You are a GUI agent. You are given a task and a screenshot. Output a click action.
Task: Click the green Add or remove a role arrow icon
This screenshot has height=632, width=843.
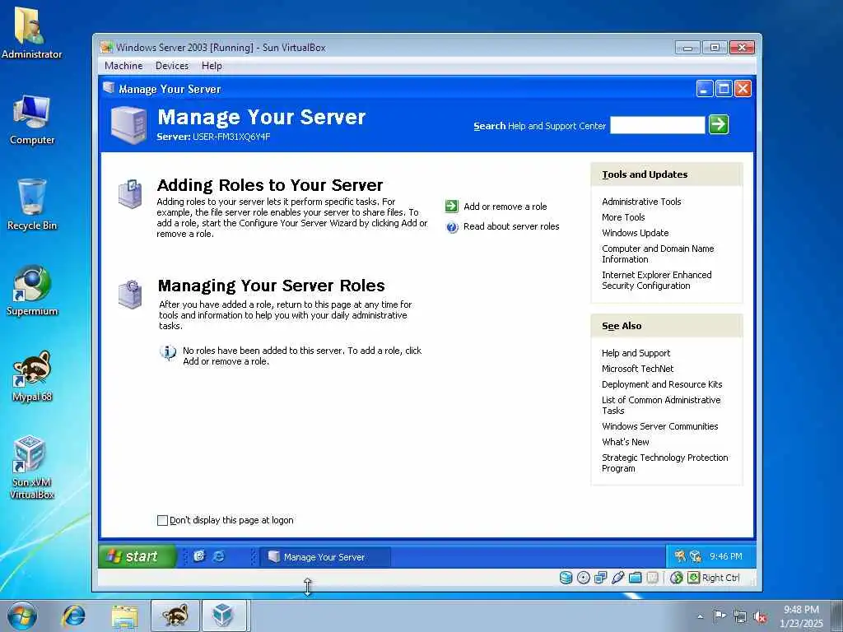pos(452,207)
